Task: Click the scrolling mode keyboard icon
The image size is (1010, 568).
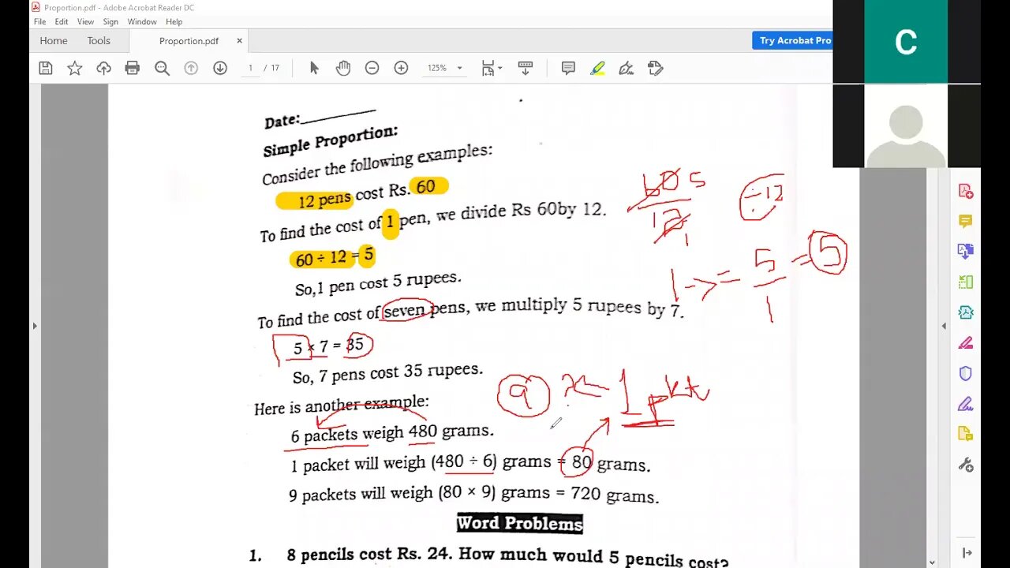Action: click(526, 69)
